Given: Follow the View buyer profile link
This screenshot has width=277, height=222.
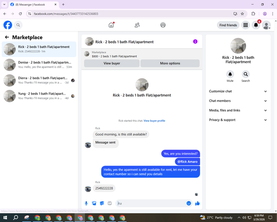Looking at the screenshot, I should pos(155,121).
